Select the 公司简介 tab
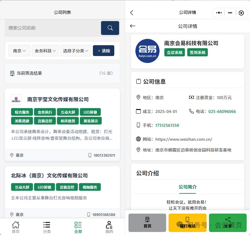 188,187
